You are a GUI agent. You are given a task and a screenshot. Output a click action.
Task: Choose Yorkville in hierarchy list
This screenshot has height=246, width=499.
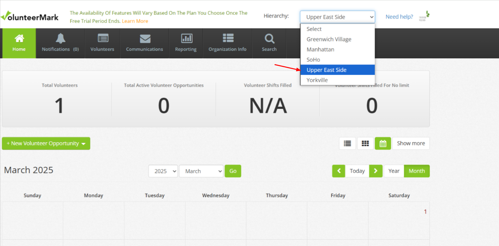tap(317, 80)
